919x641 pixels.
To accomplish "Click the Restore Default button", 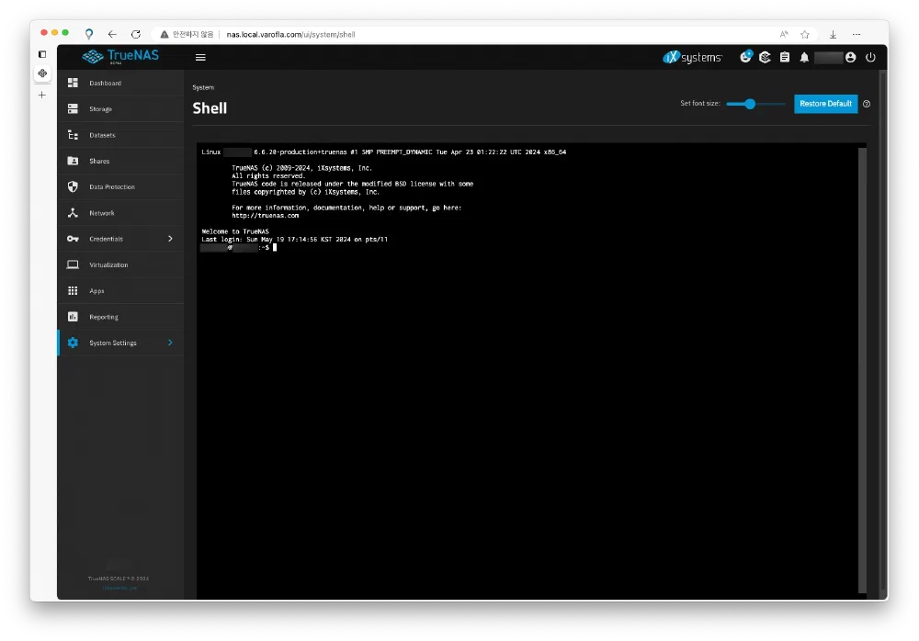I will pyautogui.click(x=825, y=104).
